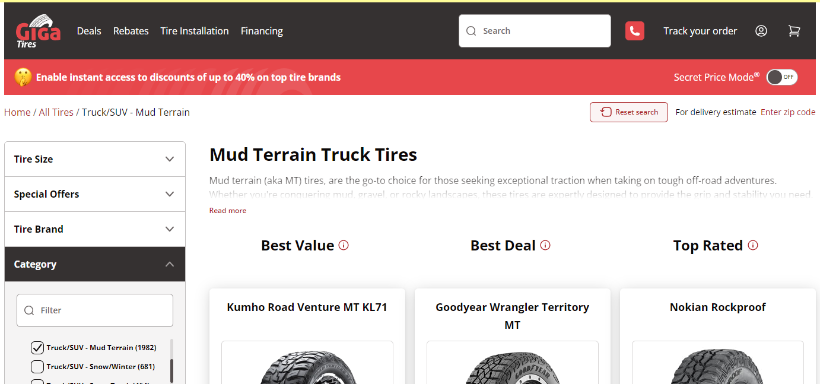
Task: Open search using the magnifier icon
Action: [471, 30]
